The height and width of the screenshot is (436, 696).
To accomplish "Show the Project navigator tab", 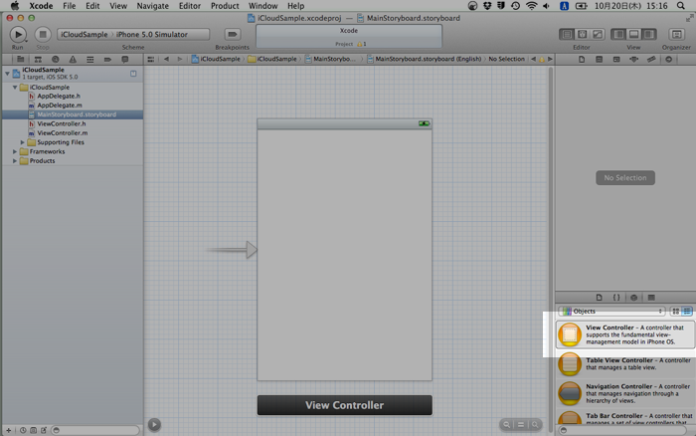I will pyautogui.click(x=21, y=59).
